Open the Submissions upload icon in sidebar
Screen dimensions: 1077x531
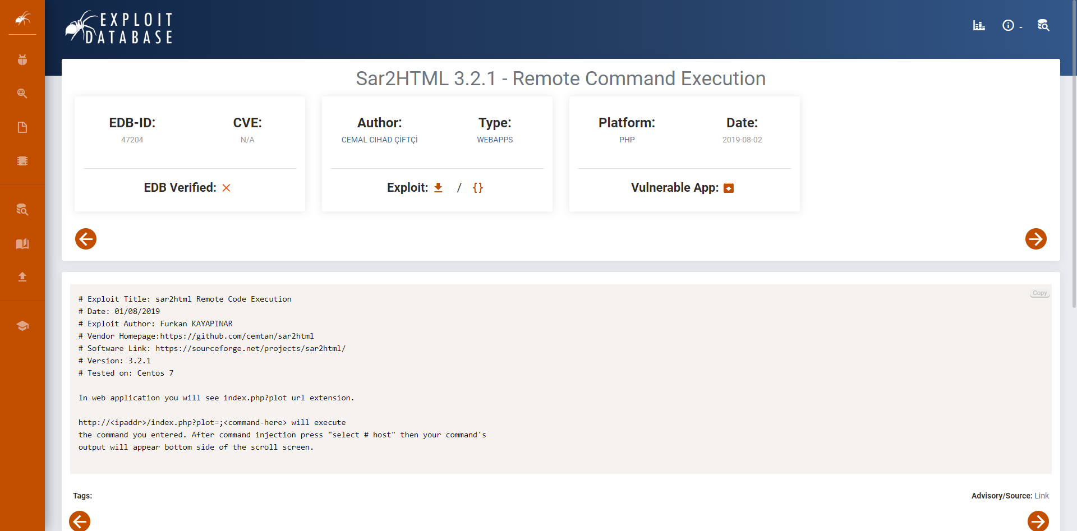[x=22, y=276]
